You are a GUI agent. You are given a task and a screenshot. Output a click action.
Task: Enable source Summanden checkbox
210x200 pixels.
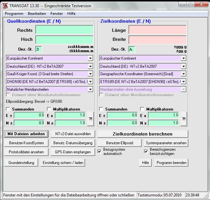click(x=8, y=109)
